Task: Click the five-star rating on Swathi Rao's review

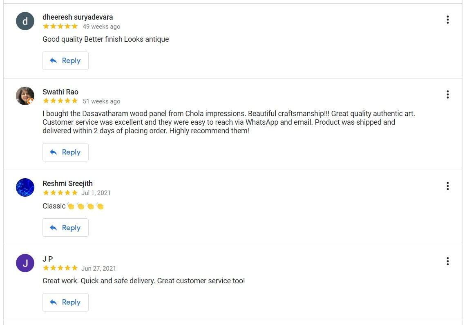Action: tap(60, 101)
